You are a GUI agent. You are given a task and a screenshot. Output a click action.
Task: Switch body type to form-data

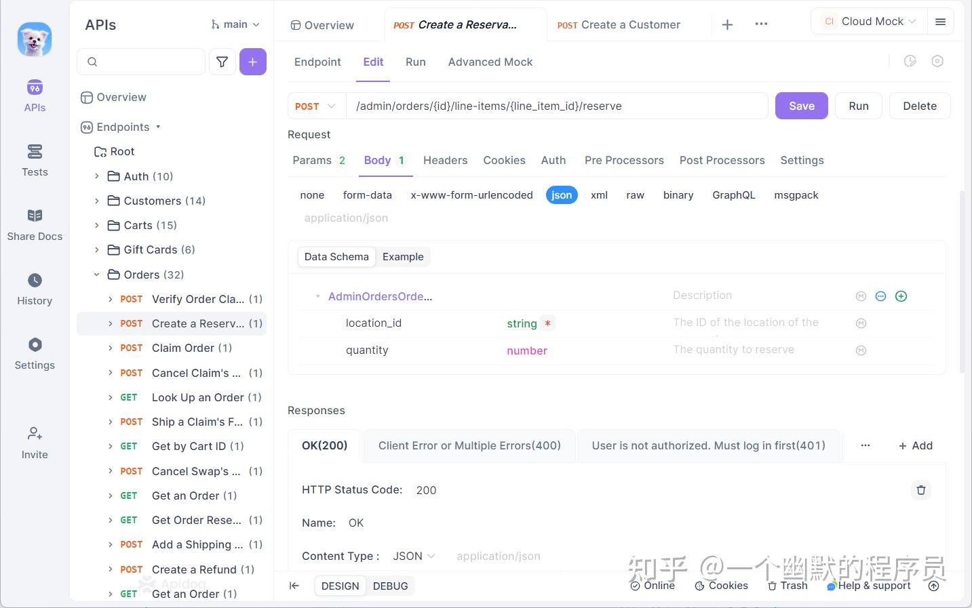[368, 195]
